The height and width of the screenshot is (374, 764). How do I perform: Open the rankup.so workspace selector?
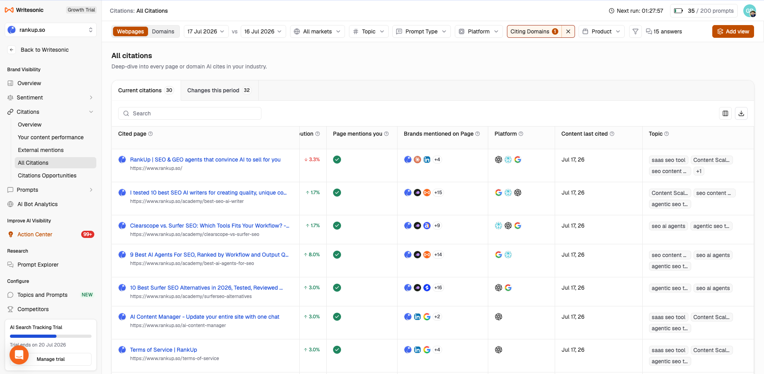pos(51,30)
